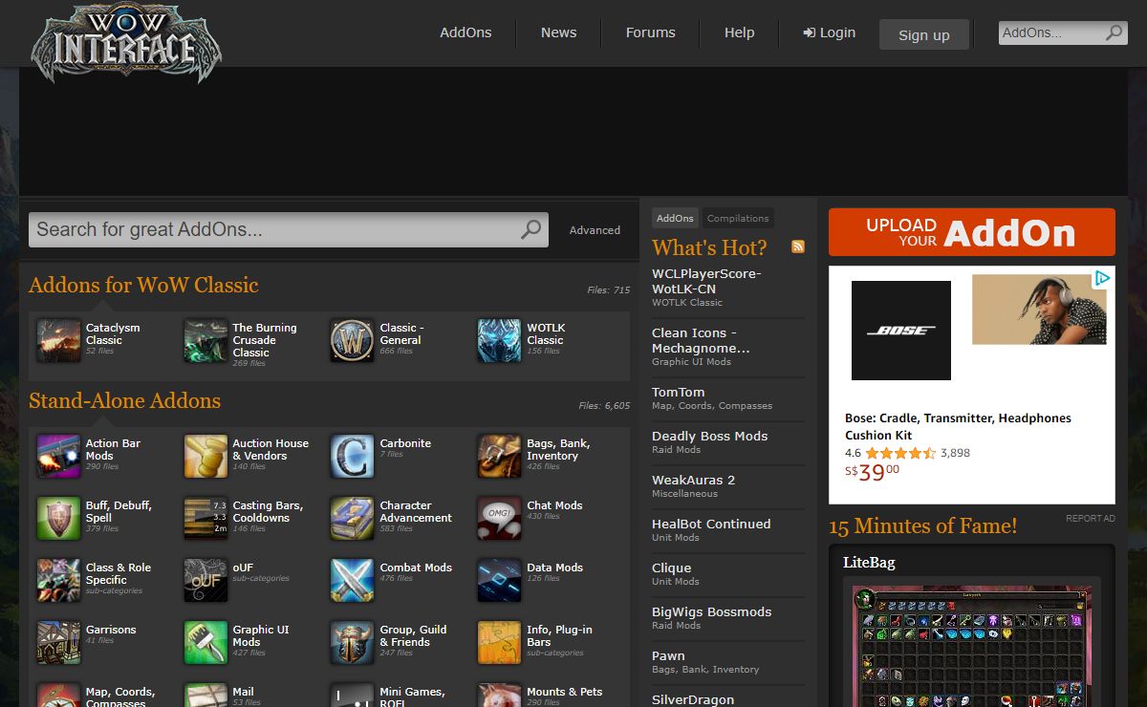The width and height of the screenshot is (1147, 707).
Task: Click the Chat Mods speech bubble icon
Action: coord(500,518)
